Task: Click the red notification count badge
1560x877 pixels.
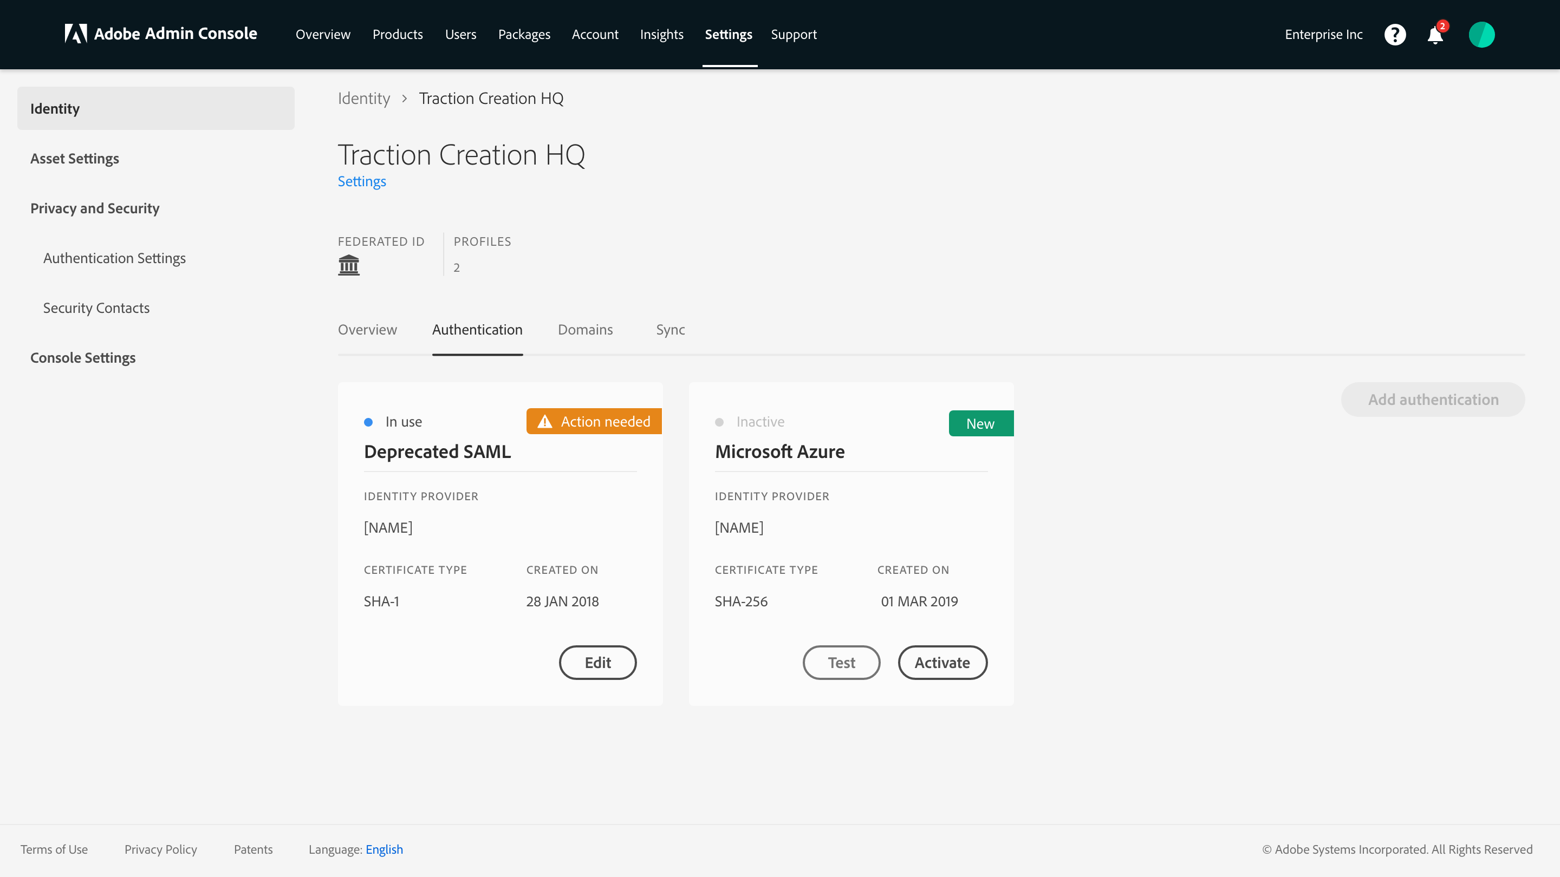Action: (1442, 26)
